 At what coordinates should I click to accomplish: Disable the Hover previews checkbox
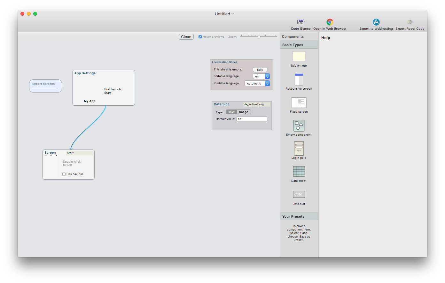(x=200, y=37)
